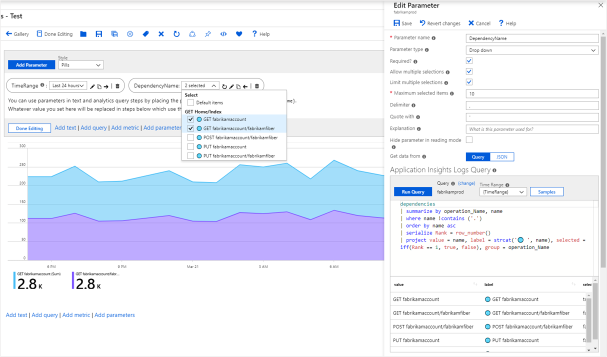The width and height of the screenshot is (607, 357).
Task: Click the Maximum selected items field
Action: click(532, 94)
